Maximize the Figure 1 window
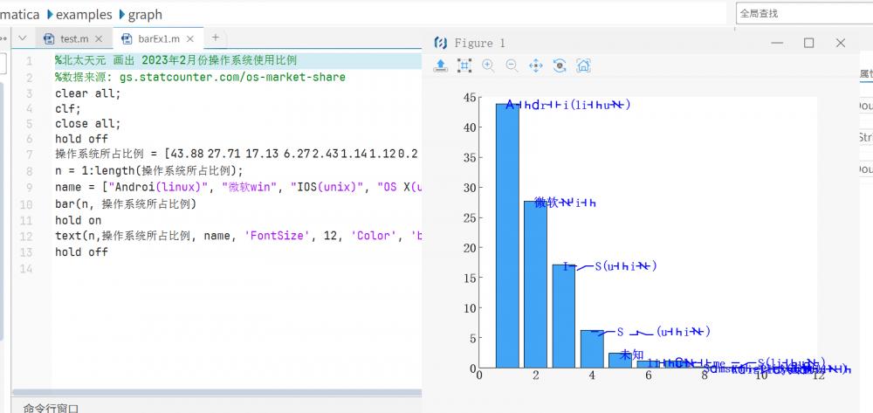Viewport: 873px width, 413px height. [x=808, y=43]
